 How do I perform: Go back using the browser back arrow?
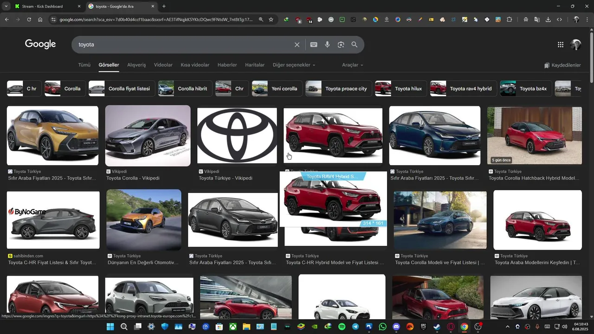(x=6, y=19)
